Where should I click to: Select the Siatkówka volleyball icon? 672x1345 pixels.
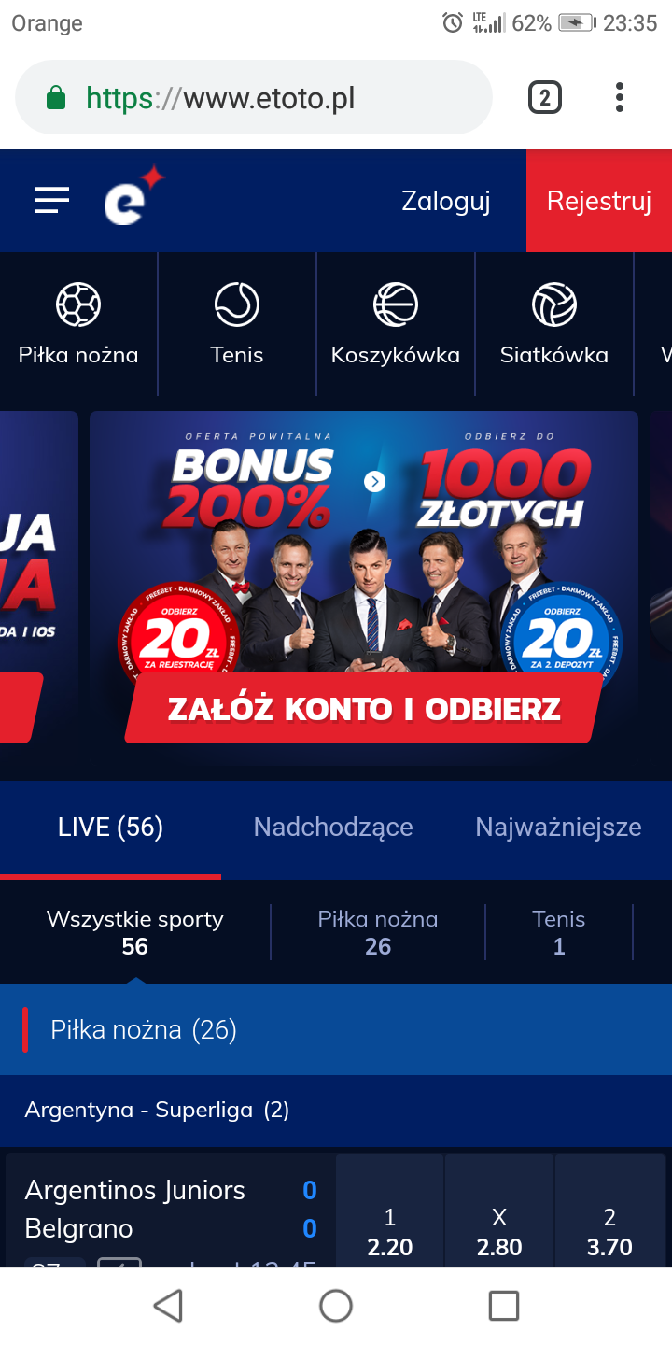pyautogui.click(x=554, y=304)
